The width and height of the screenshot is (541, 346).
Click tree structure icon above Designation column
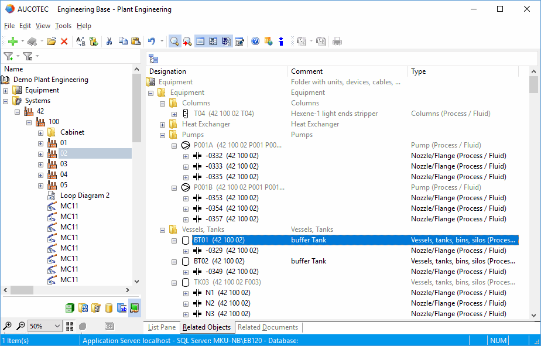(153, 59)
